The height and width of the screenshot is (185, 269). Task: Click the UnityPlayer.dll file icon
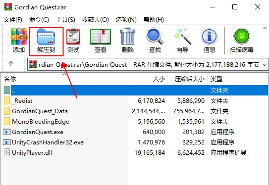[7, 152]
